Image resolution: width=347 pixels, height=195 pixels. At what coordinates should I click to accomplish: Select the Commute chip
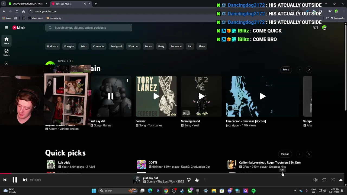99,46
